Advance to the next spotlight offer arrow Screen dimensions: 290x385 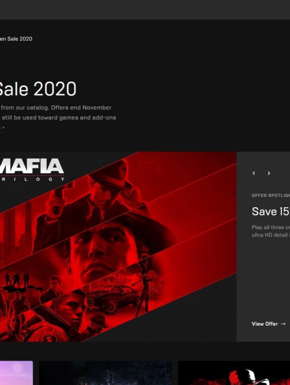[269, 173]
